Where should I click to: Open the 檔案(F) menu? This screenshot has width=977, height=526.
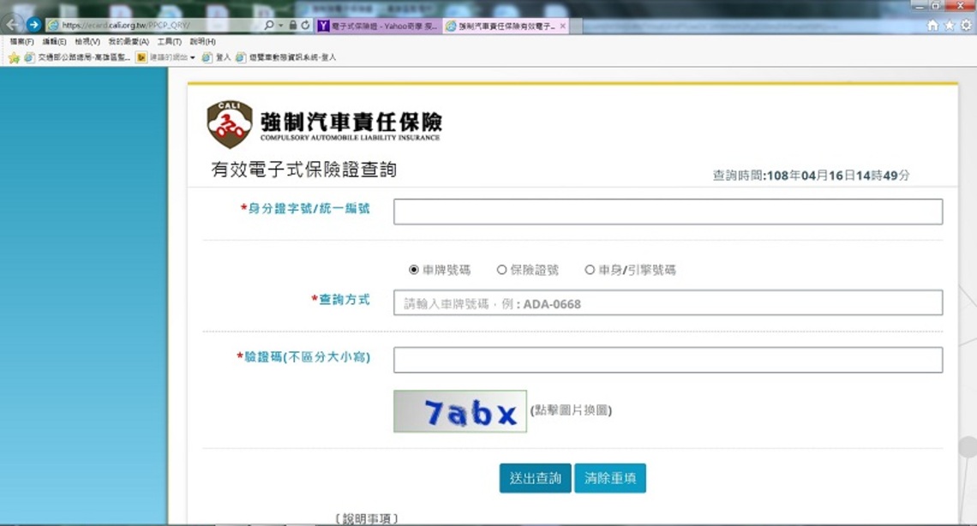21,42
